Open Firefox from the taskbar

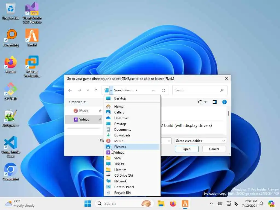(x=173, y=203)
